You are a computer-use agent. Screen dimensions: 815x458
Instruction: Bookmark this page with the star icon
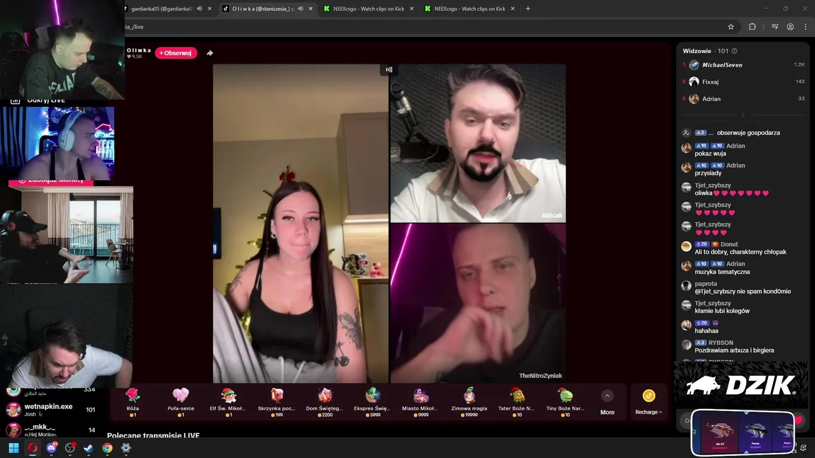pos(731,27)
